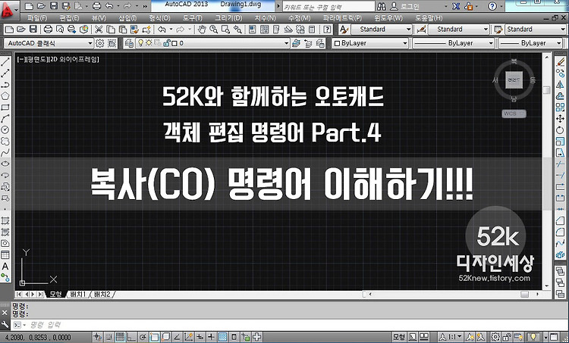The width and height of the screenshot is (569, 343).
Task: Click the WCS button under ViewCube
Action: [x=514, y=114]
